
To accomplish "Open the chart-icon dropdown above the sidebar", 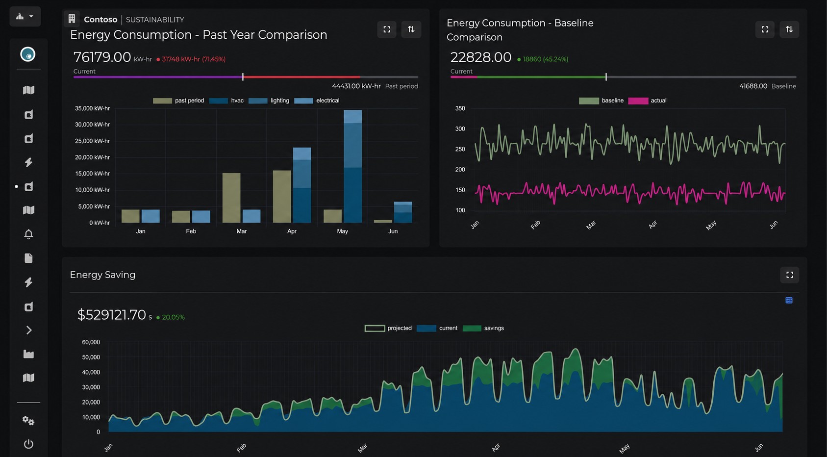I will (x=25, y=17).
